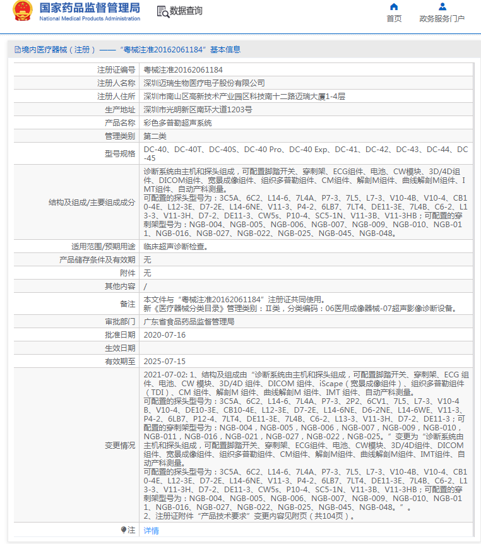
Task: Click the 适用范围/预期用途 row label
Action: click(104, 247)
